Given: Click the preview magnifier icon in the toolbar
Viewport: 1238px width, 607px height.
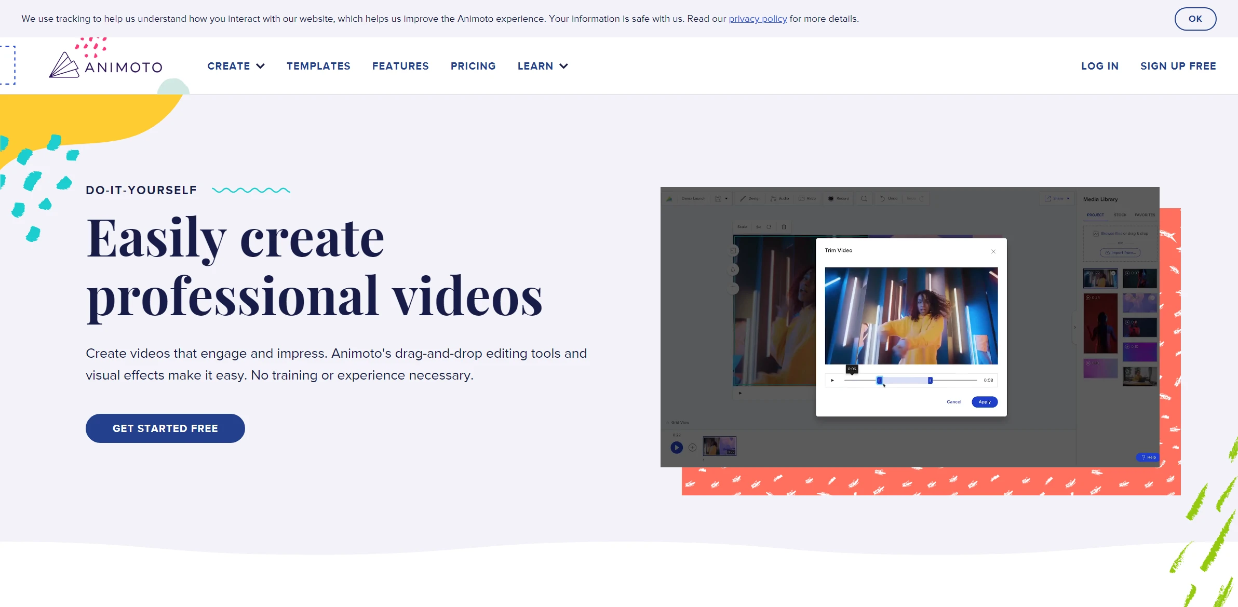Looking at the screenshot, I should point(864,198).
